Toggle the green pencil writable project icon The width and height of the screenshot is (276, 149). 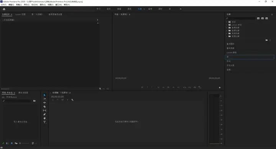point(3,143)
